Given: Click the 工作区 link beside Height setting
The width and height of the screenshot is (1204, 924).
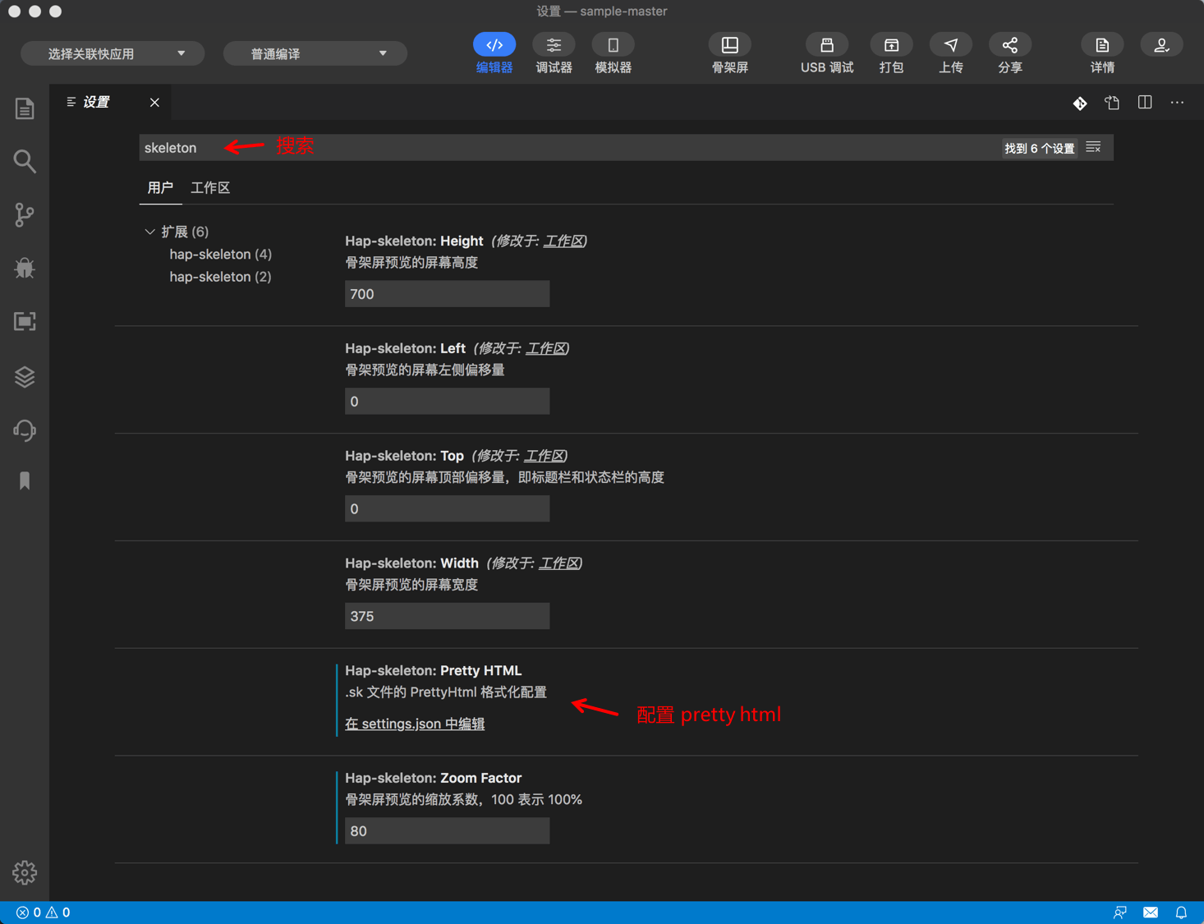Looking at the screenshot, I should (564, 241).
